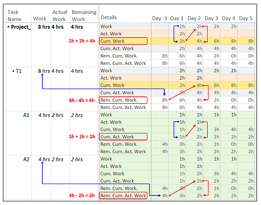
Task: Collapse the T1 task triangle
Action: click(x=13, y=71)
